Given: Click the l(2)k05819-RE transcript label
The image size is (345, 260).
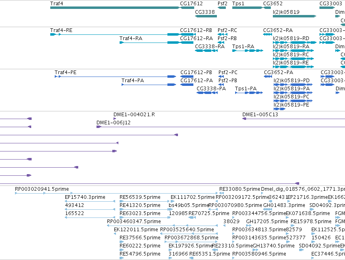Looking at the screenshot, I should (x=291, y=63).
